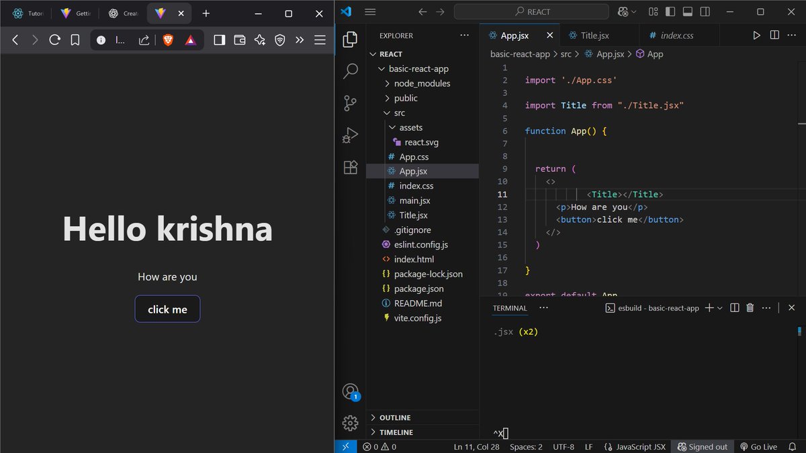The width and height of the screenshot is (806, 453).
Task: Expand the public folder
Action: pos(422,99)
